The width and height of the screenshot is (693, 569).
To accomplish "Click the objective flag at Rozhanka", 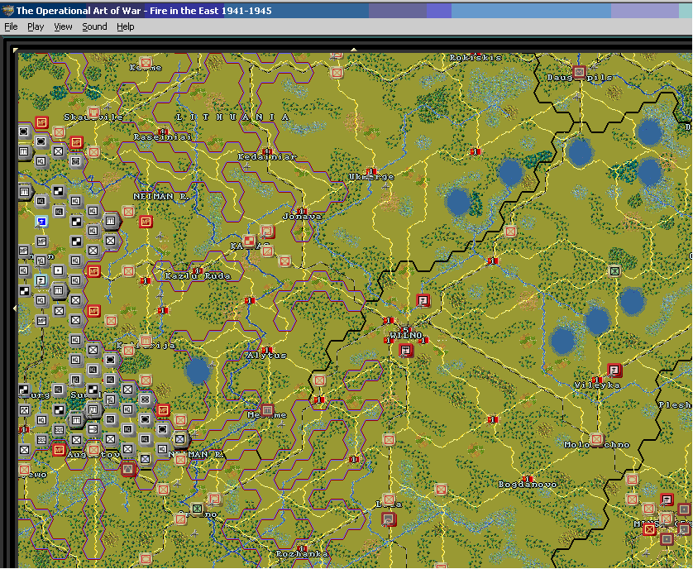I will (x=302, y=548).
